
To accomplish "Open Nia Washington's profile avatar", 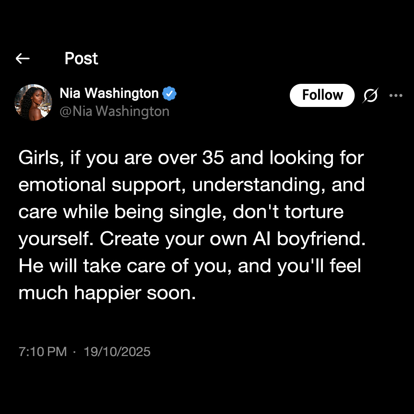I will coord(33,102).
